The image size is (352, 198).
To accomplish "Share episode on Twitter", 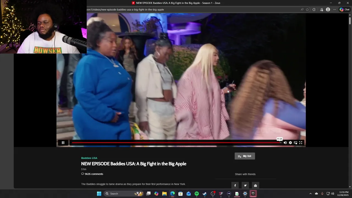I will [x=245, y=186].
